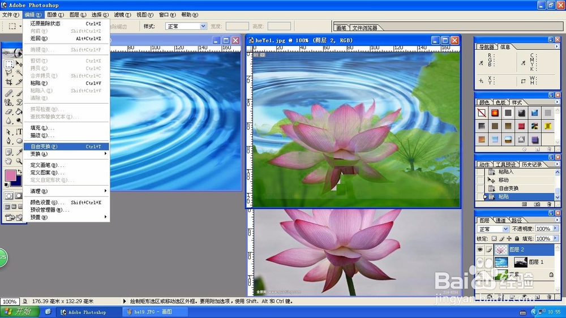Viewport: 566px width, 318px height.
Task: Apply the no-style (red slash) swatch
Action: click(482, 113)
